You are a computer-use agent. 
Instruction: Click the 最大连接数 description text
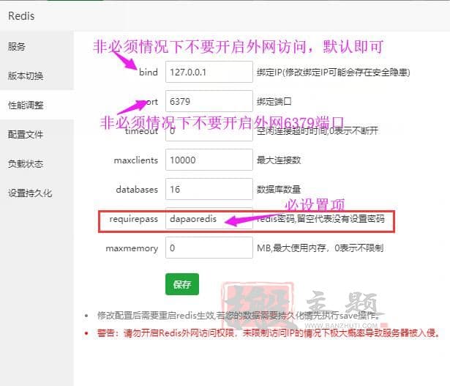point(279,160)
